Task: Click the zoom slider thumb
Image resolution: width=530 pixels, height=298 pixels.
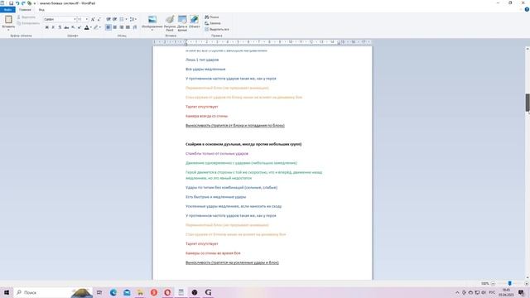Action: pos(510,283)
